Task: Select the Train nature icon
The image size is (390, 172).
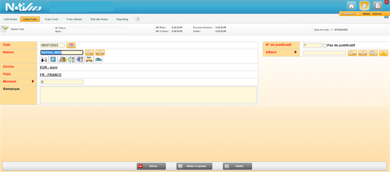Action: click(x=98, y=59)
